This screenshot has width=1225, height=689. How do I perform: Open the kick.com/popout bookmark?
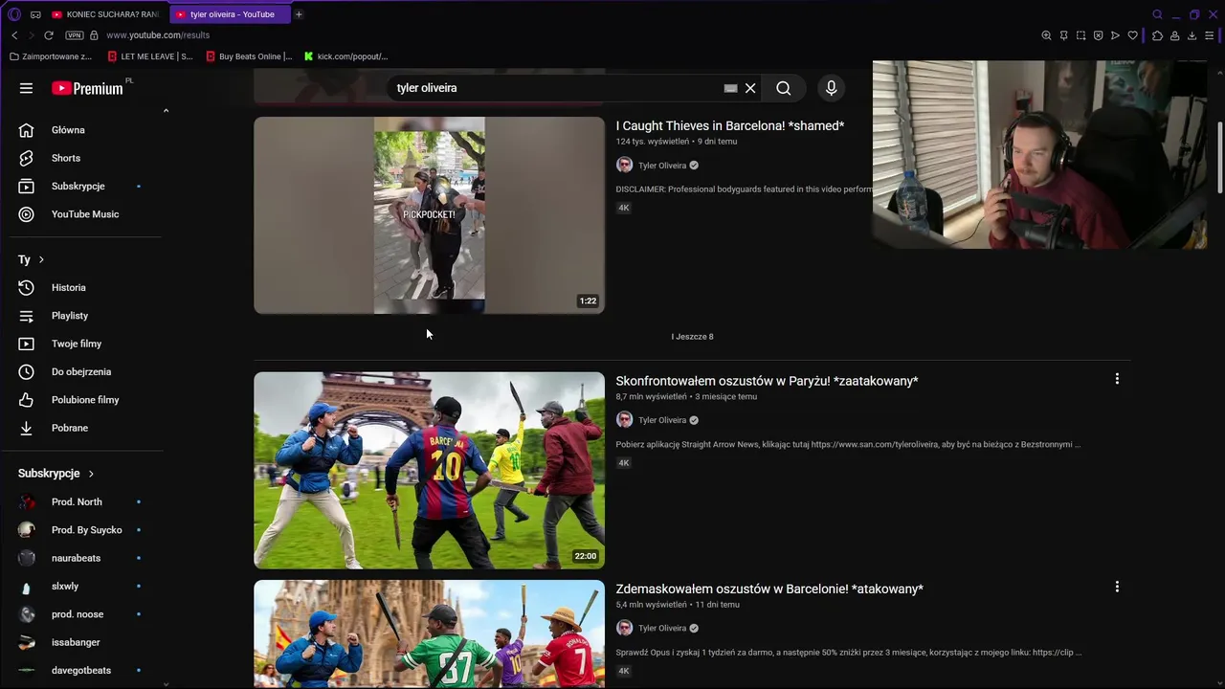[x=345, y=56]
